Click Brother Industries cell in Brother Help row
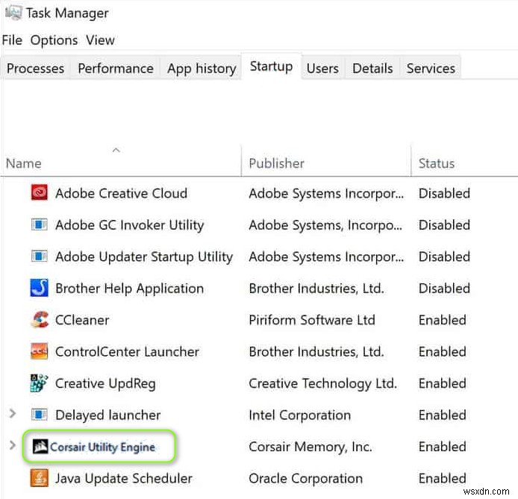Image resolution: width=518 pixels, height=499 pixels. pos(316,289)
